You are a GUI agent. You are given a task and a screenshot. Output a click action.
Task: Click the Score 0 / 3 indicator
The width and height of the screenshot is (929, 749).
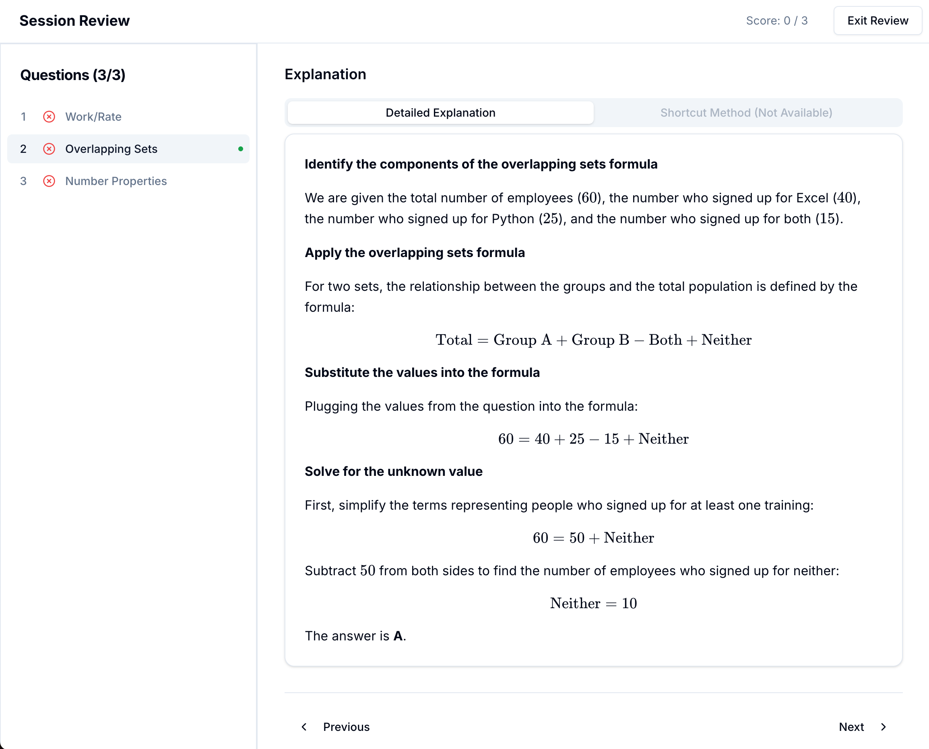click(x=776, y=21)
